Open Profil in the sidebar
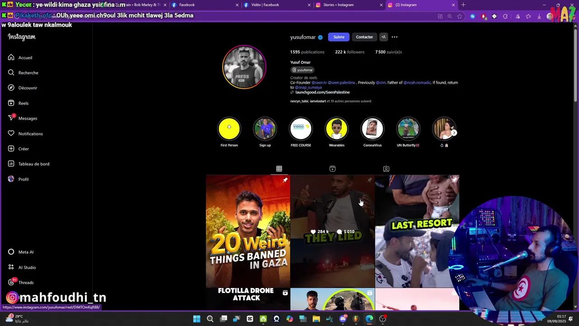 (x=18, y=179)
